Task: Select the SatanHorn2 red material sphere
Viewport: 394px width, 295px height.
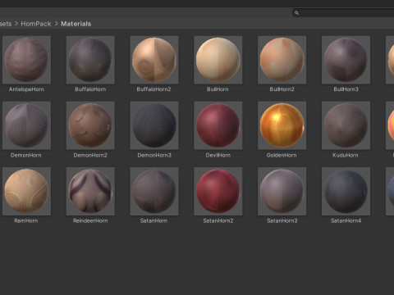Action: point(218,191)
